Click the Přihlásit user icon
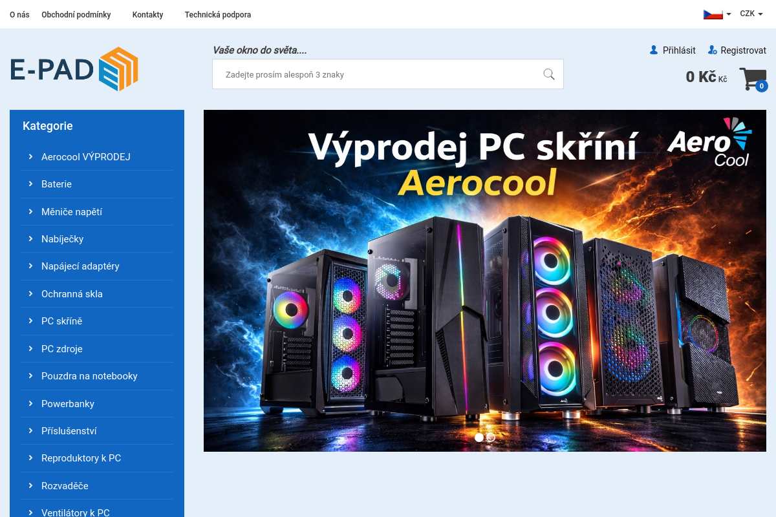Screen dimensions: 776x517 click(654, 50)
